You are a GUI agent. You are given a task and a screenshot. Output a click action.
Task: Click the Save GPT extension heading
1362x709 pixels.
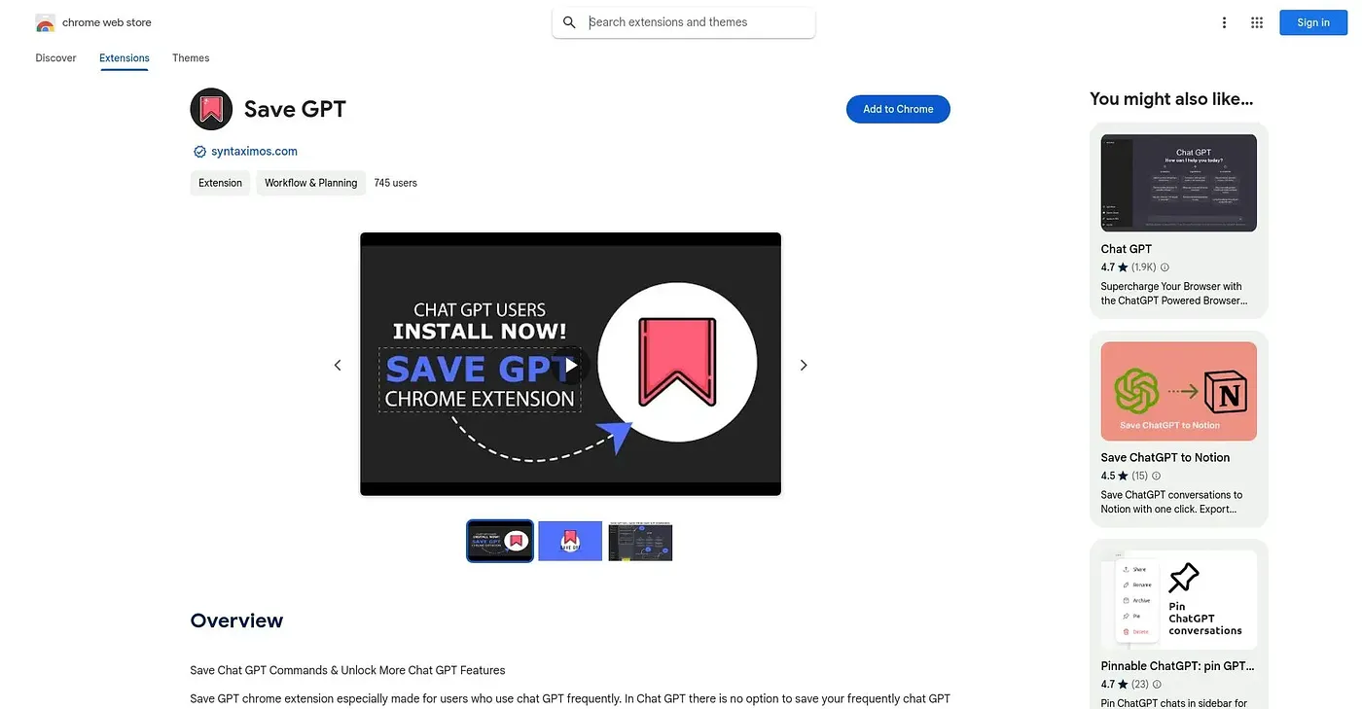pos(295,109)
